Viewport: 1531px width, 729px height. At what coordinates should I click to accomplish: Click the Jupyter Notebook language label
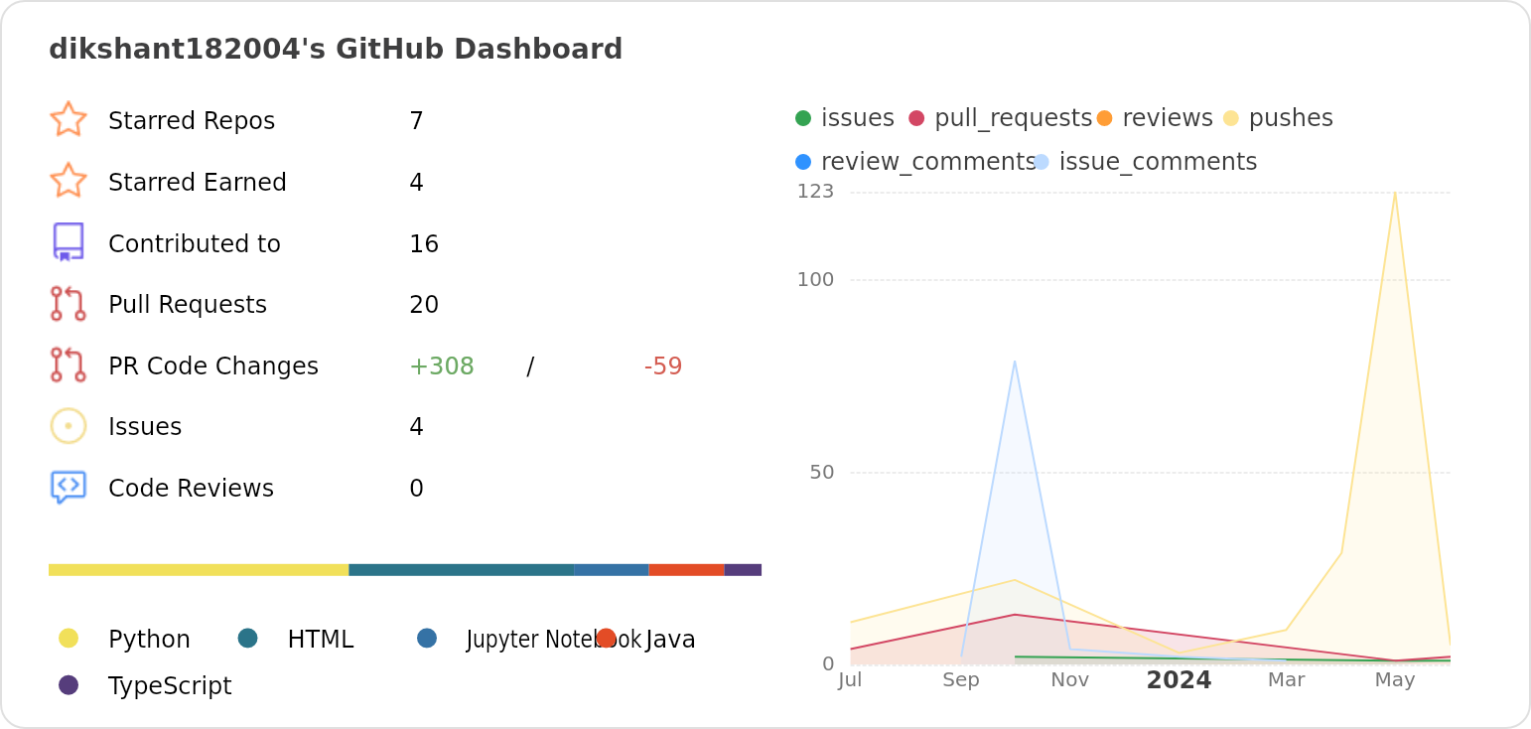(x=554, y=640)
